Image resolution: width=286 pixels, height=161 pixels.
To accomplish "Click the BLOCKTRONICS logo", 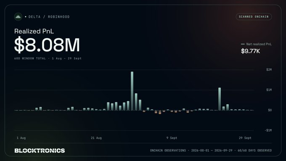I will pos(40,150).
